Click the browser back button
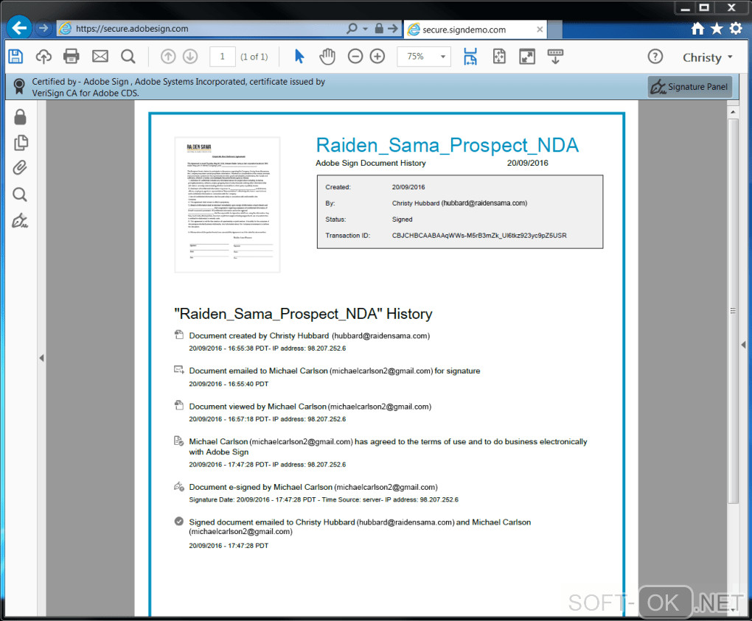Image resolution: width=752 pixels, height=621 pixels. pos(19,28)
